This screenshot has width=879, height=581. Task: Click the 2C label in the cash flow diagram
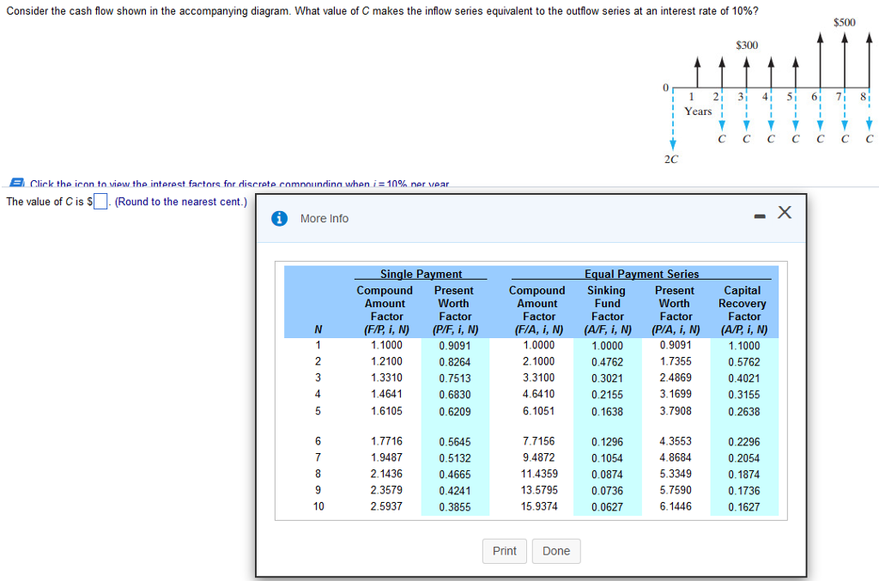pos(671,160)
